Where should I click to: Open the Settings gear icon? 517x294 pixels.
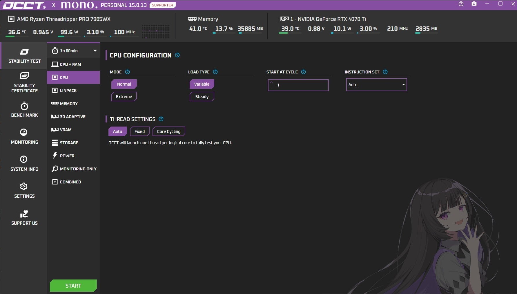pos(24,186)
